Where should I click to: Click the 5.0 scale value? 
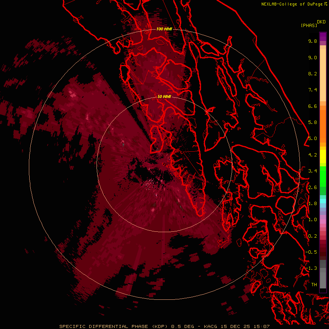[x=313, y=139]
